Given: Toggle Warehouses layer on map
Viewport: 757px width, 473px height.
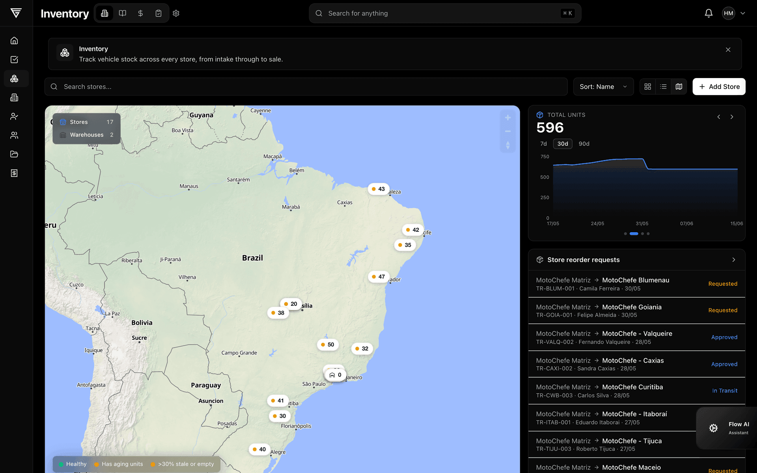Looking at the screenshot, I should [86, 135].
